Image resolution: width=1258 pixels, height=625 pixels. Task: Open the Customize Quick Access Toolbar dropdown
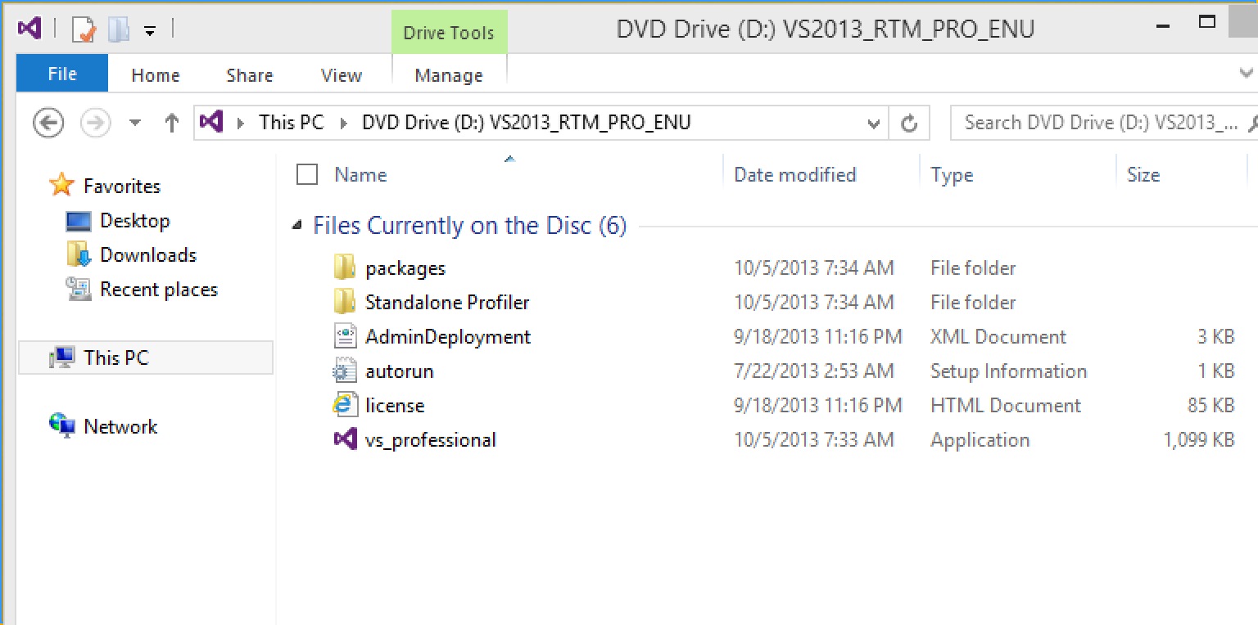coord(150,31)
